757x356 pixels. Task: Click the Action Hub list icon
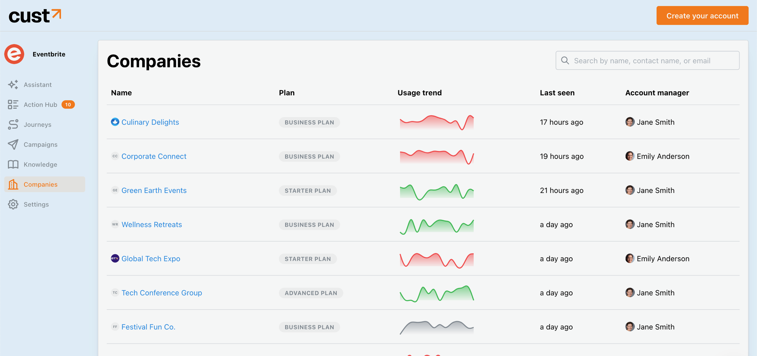click(x=13, y=105)
